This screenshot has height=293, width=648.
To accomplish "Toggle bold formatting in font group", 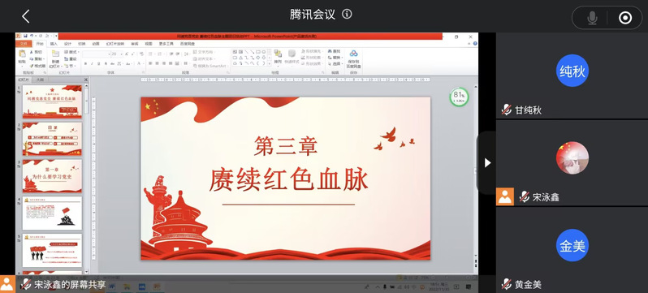I will (85, 63).
